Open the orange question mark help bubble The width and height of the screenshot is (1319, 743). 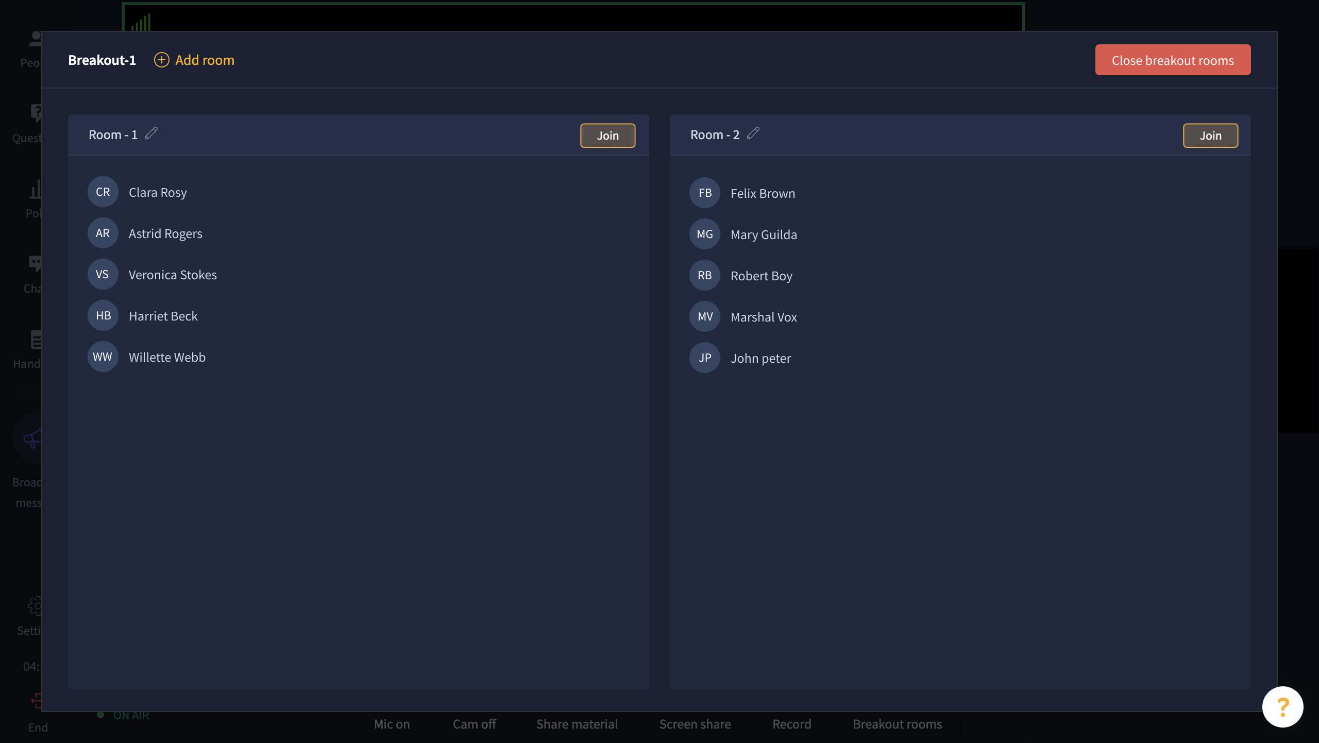tap(1282, 706)
